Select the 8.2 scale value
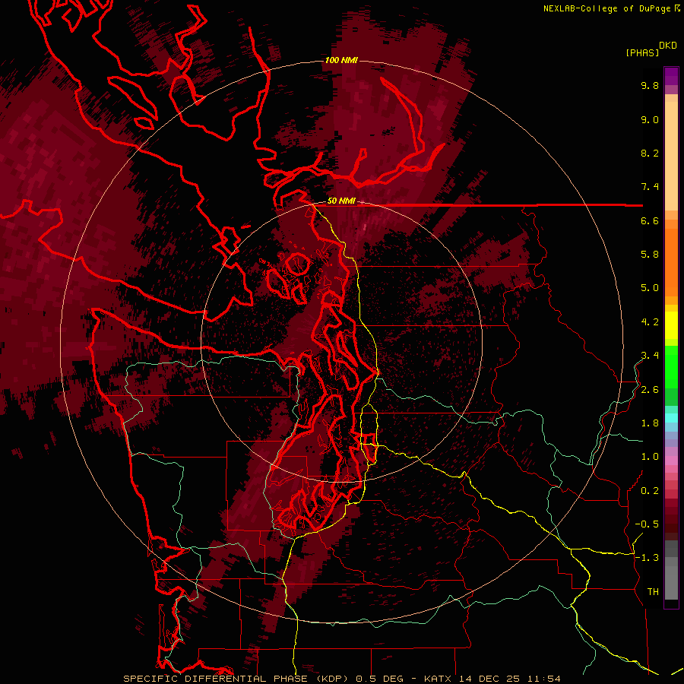 point(650,153)
